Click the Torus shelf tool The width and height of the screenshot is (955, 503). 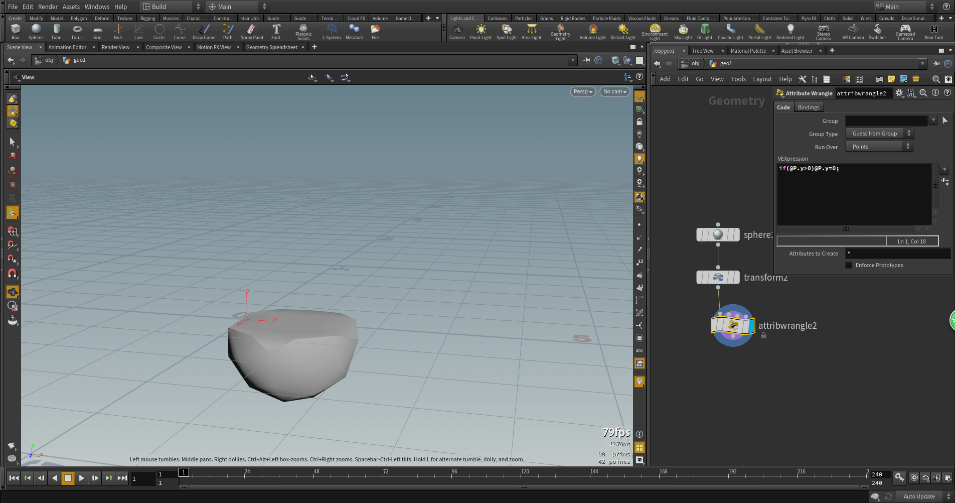pos(77,31)
